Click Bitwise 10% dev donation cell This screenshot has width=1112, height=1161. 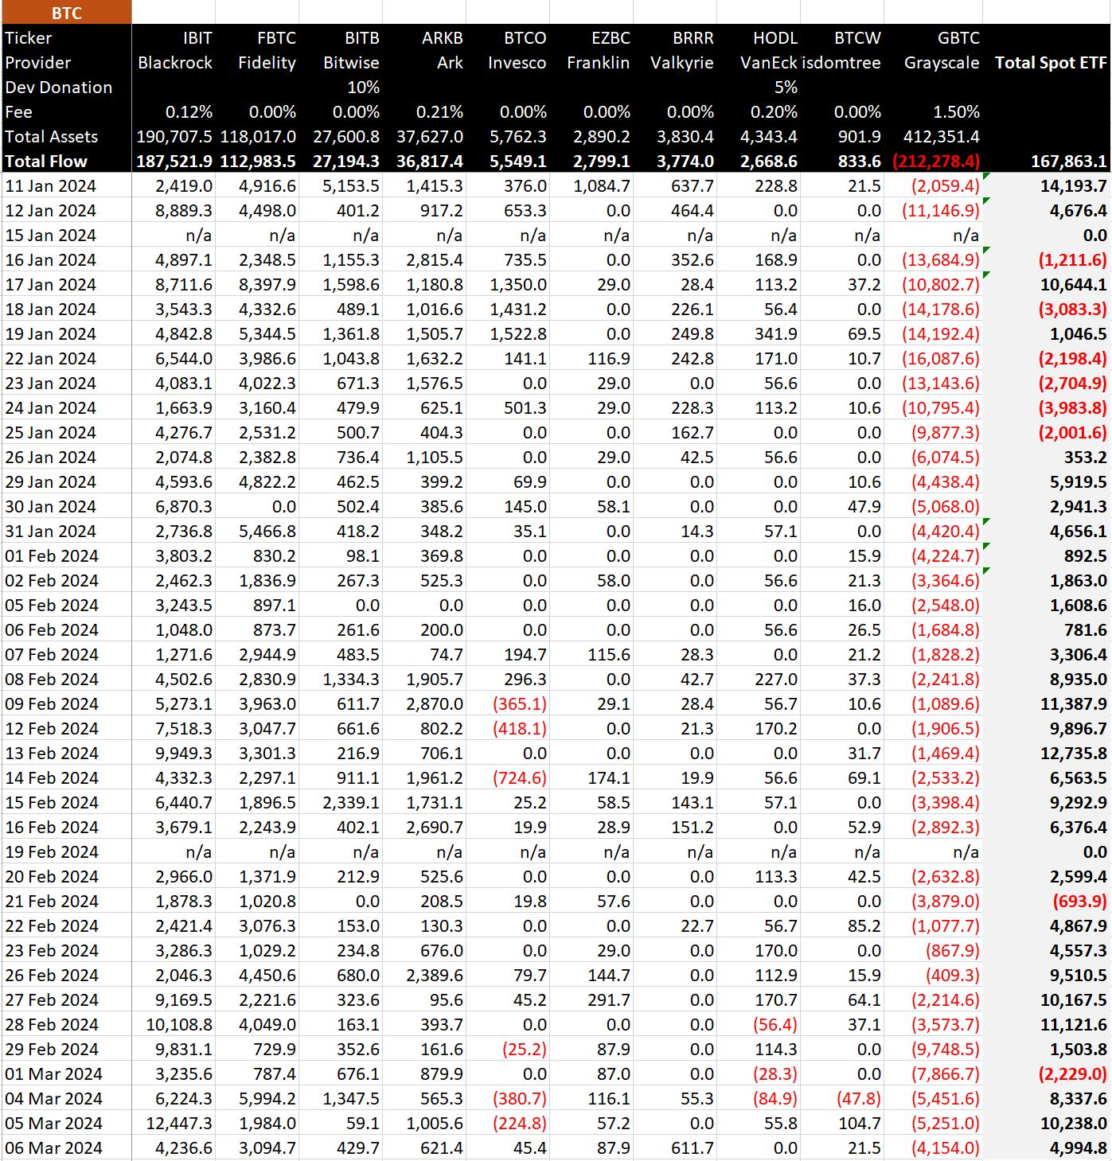tap(364, 88)
